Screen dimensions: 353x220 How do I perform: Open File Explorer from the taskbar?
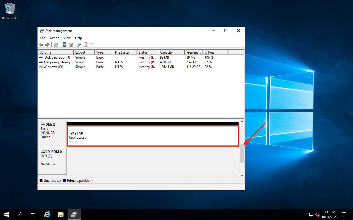tap(61, 215)
